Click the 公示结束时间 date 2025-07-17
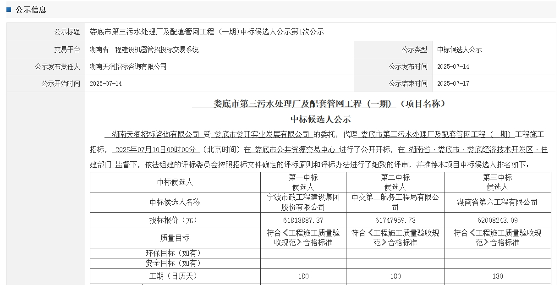Image resolution: width=560 pixels, height=285 pixels. coord(453,83)
